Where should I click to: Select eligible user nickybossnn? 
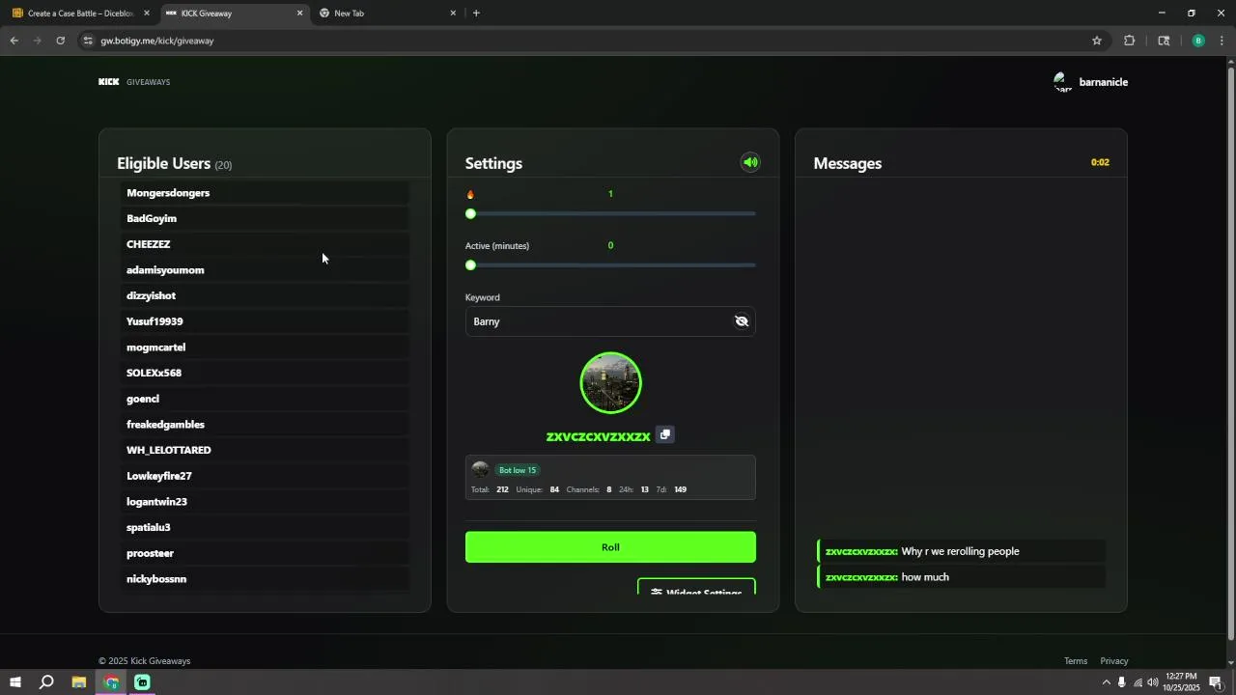point(265,579)
